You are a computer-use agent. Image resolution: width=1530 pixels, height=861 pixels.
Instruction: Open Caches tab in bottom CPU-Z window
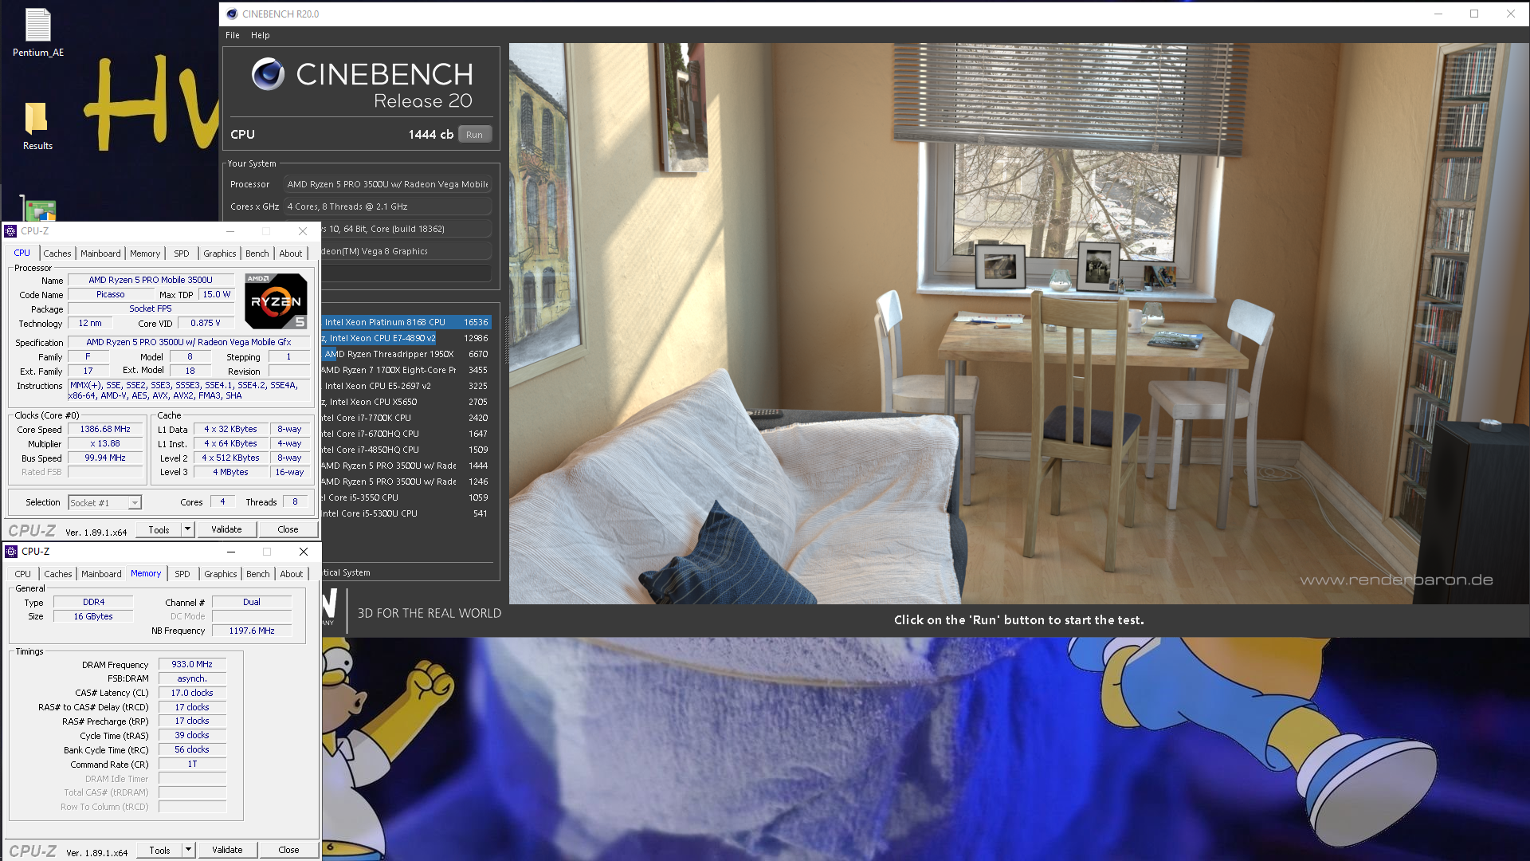[58, 574]
